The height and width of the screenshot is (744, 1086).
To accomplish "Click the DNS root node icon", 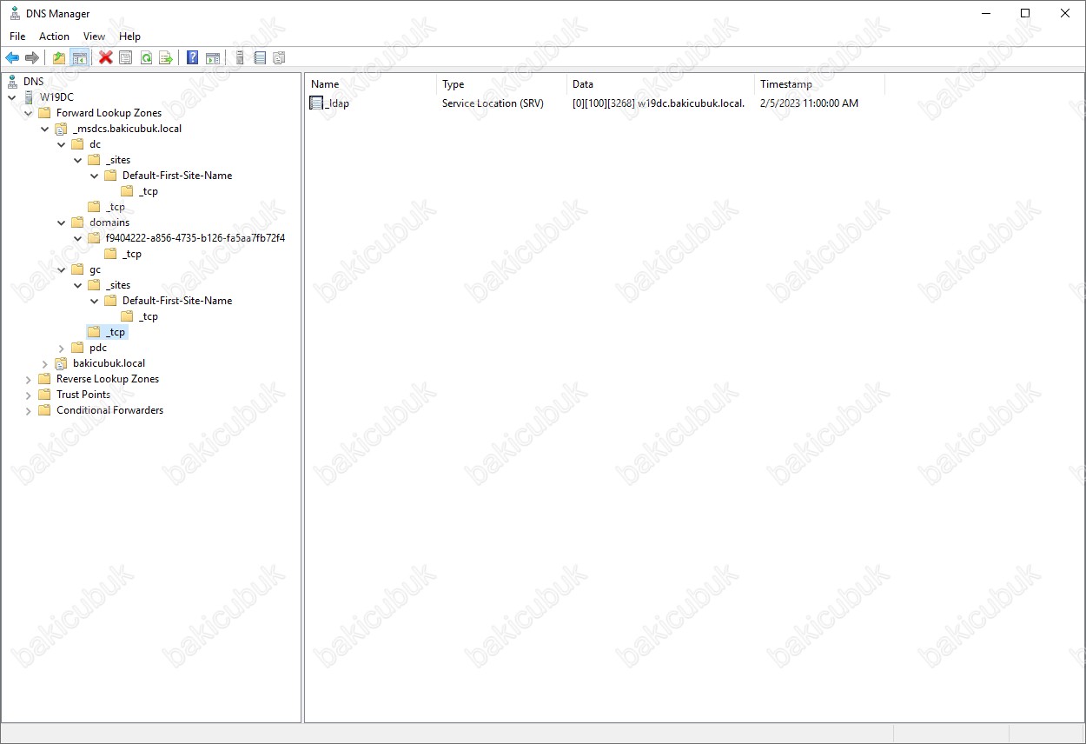I will (12, 82).
